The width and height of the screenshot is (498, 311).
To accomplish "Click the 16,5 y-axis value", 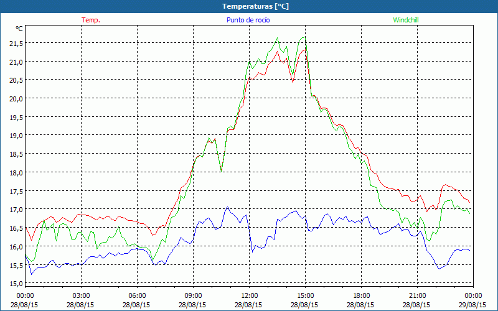I will click(x=16, y=228).
